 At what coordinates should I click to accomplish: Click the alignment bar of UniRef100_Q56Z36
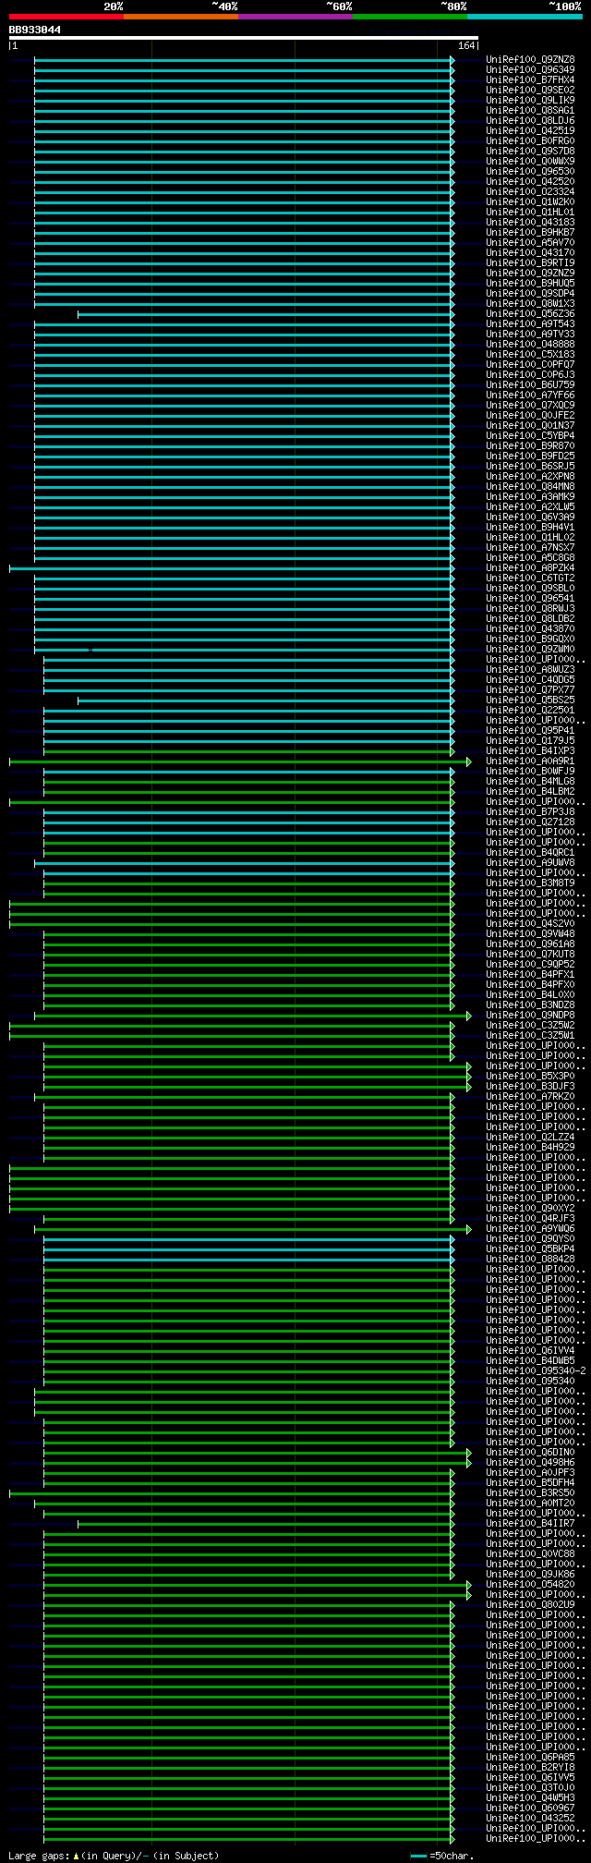click(x=266, y=315)
